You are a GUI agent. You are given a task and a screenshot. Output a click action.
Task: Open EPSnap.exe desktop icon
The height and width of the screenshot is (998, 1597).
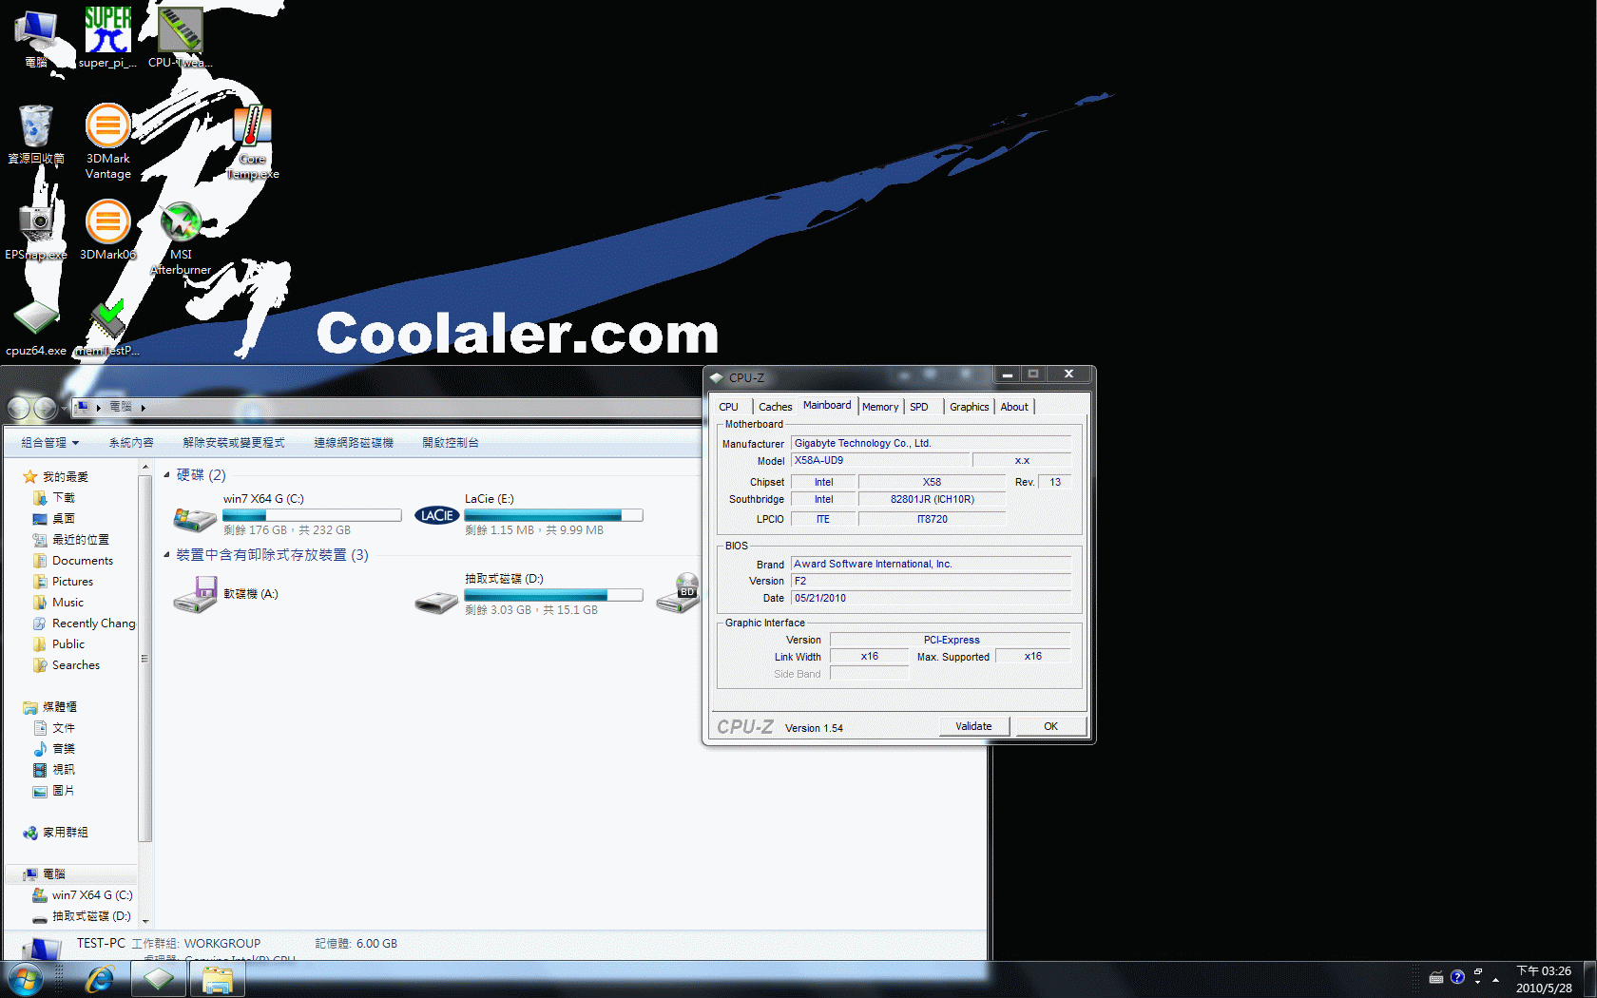[x=36, y=230]
